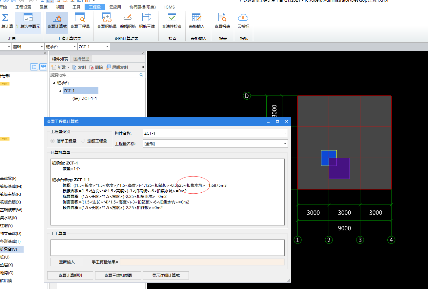Select 条形基础(T) in navigation list
The image size is (428, 289).
click(x=10, y=241)
